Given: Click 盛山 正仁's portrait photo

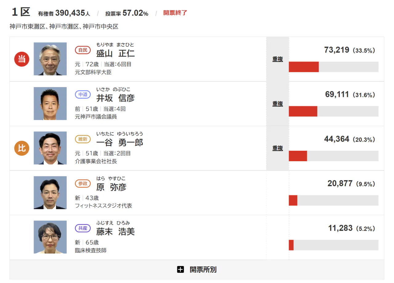Looking at the screenshot, I should 50,59.
